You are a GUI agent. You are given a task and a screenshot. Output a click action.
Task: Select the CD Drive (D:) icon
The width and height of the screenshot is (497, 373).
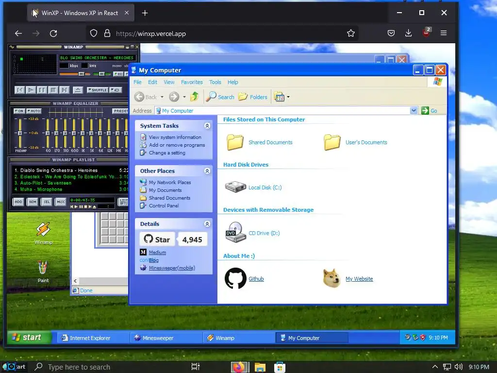pyautogui.click(x=235, y=232)
